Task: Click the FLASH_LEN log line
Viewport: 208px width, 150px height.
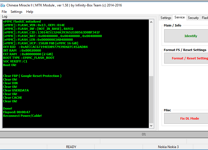Action: pyautogui.click(x=38, y=40)
